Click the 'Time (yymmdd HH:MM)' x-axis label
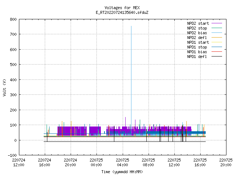 (x=122, y=172)
